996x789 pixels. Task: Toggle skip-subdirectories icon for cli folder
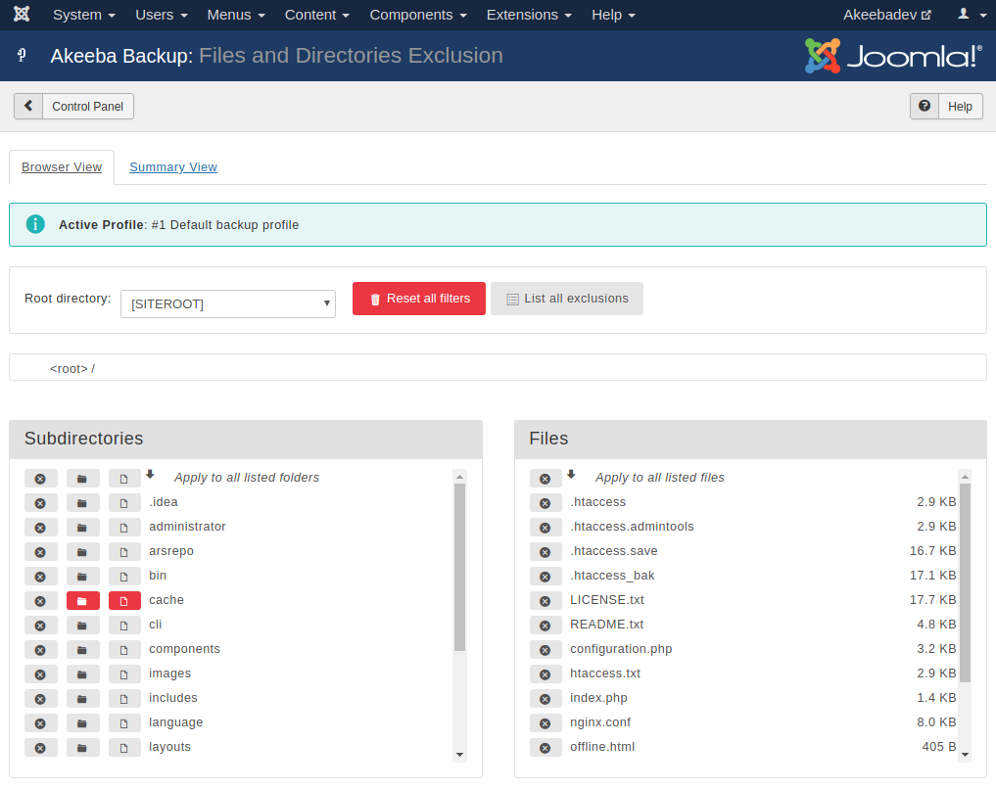[82, 626]
